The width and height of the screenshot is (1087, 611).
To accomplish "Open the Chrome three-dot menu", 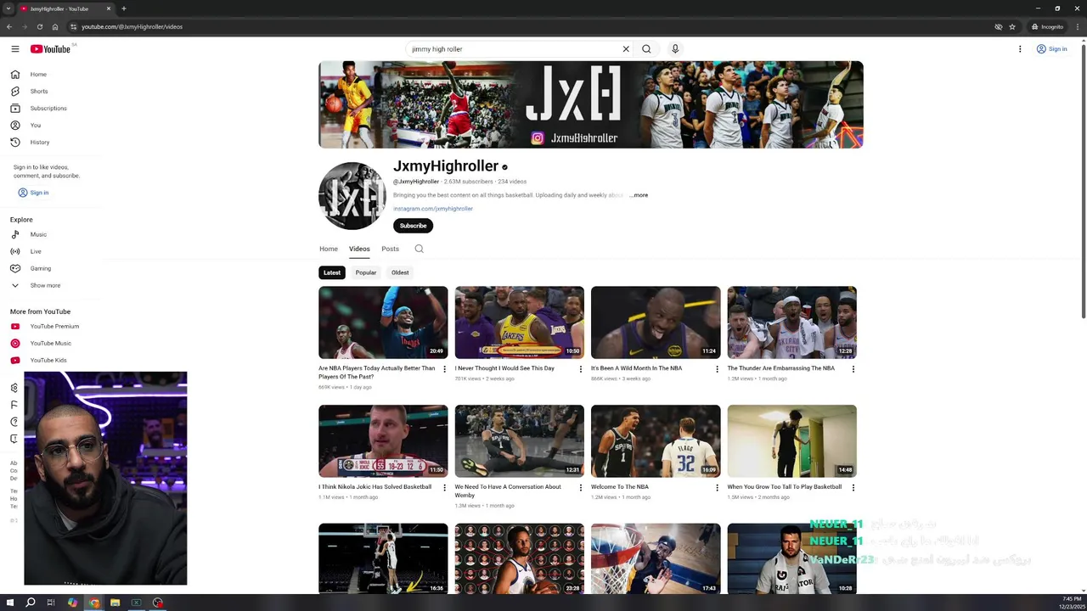I will click(1079, 26).
